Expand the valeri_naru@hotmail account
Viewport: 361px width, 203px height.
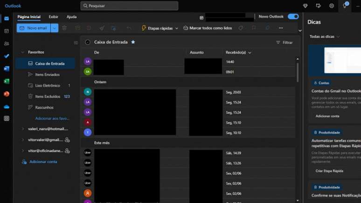point(22,129)
